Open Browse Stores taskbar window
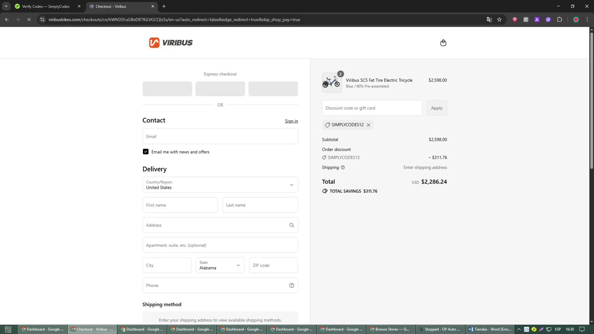 pyautogui.click(x=390, y=329)
